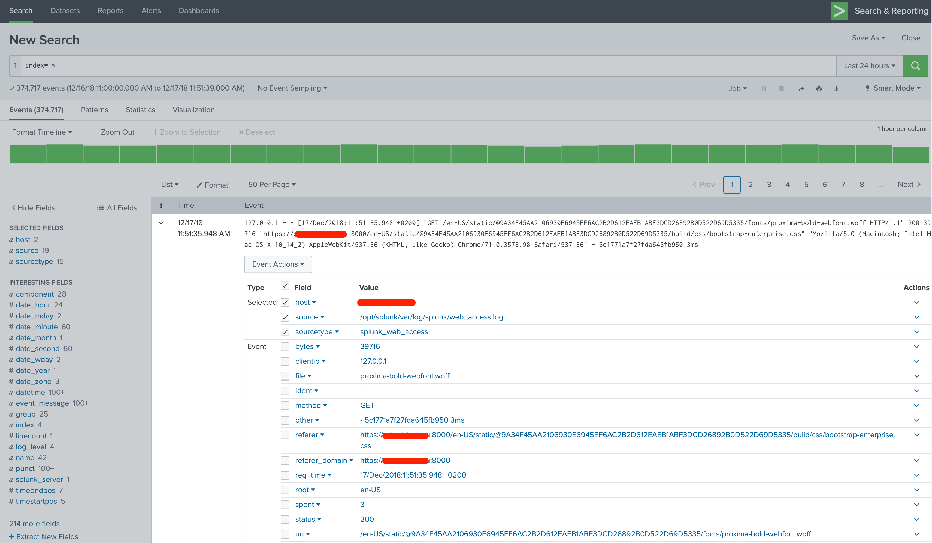
Task: Open the No Event Sampling dropdown
Action: (x=292, y=88)
